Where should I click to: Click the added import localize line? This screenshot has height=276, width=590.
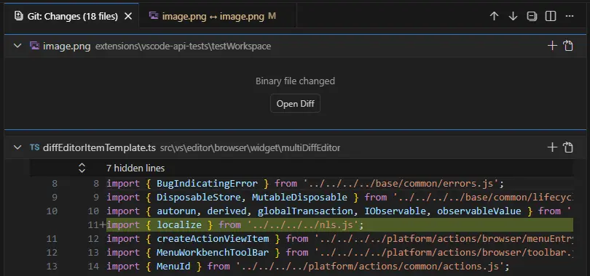point(339,224)
